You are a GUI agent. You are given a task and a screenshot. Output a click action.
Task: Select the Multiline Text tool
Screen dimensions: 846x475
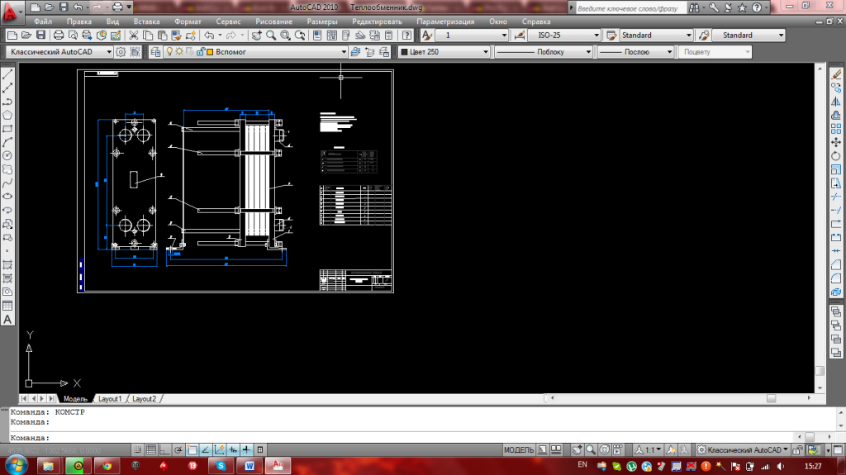pyautogui.click(x=7, y=319)
